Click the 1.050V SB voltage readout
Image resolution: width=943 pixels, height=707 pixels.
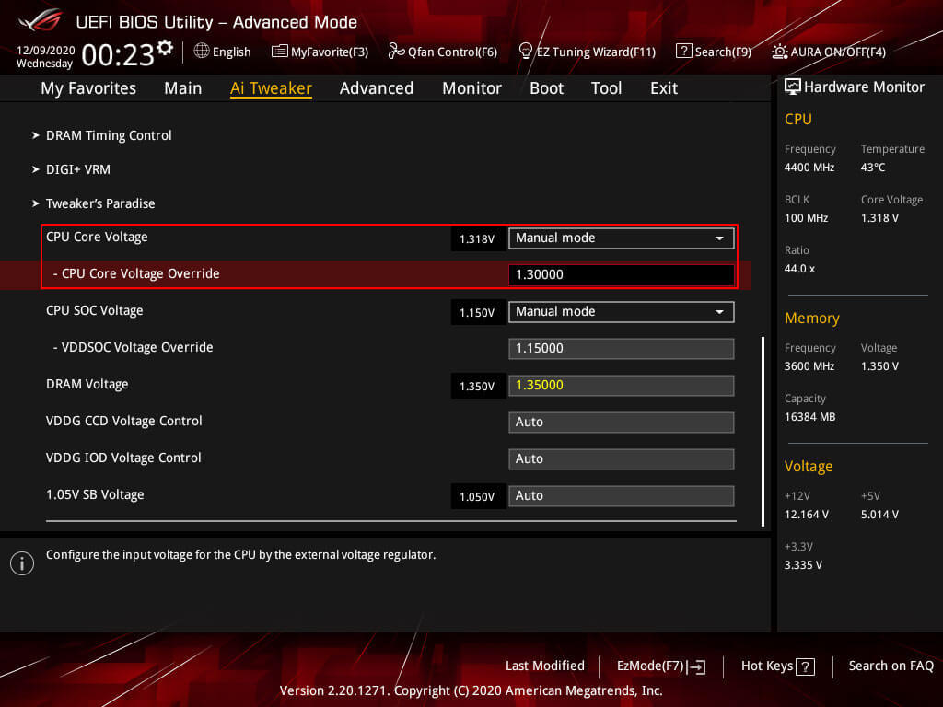tap(477, 496)
